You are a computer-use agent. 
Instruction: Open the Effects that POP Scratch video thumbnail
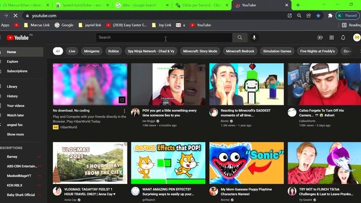[168, 163]
